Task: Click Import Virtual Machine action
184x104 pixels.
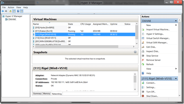Action: [158, 29]
